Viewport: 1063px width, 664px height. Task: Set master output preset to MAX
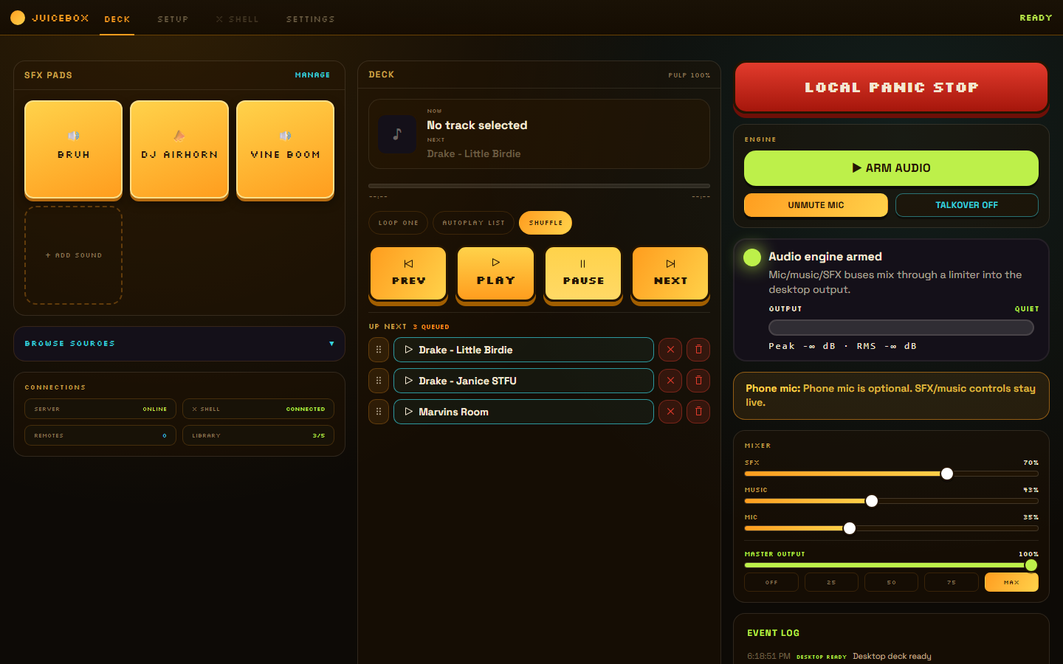pyautogui.click(x=1011, y=582)
